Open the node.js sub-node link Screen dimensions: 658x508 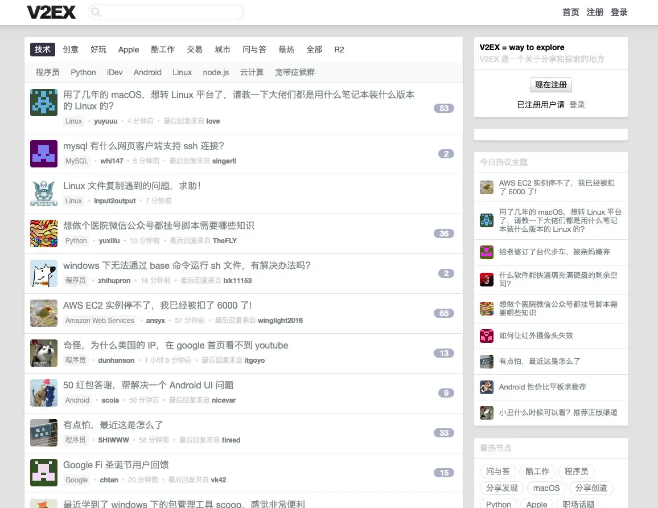pyautogui.click(x=216, y=72)
